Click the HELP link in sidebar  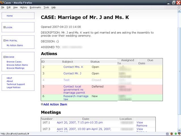(x=9, y=78)
